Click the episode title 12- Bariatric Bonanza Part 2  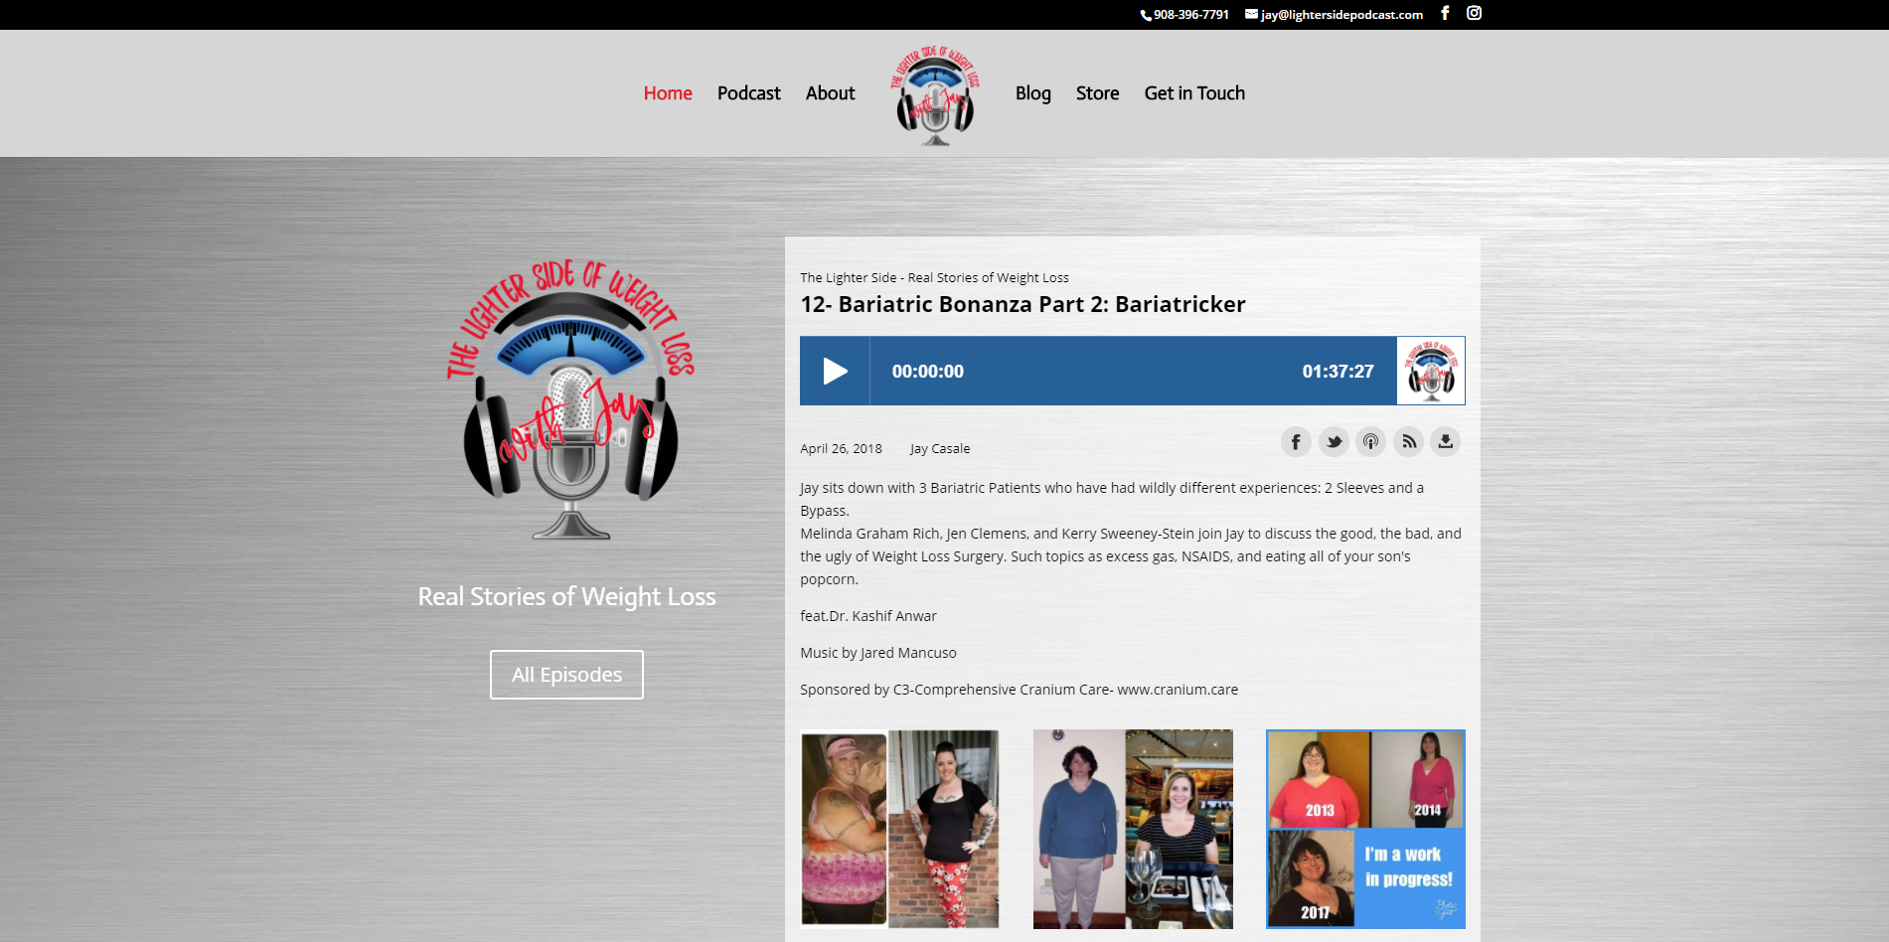coord(1023,304)
